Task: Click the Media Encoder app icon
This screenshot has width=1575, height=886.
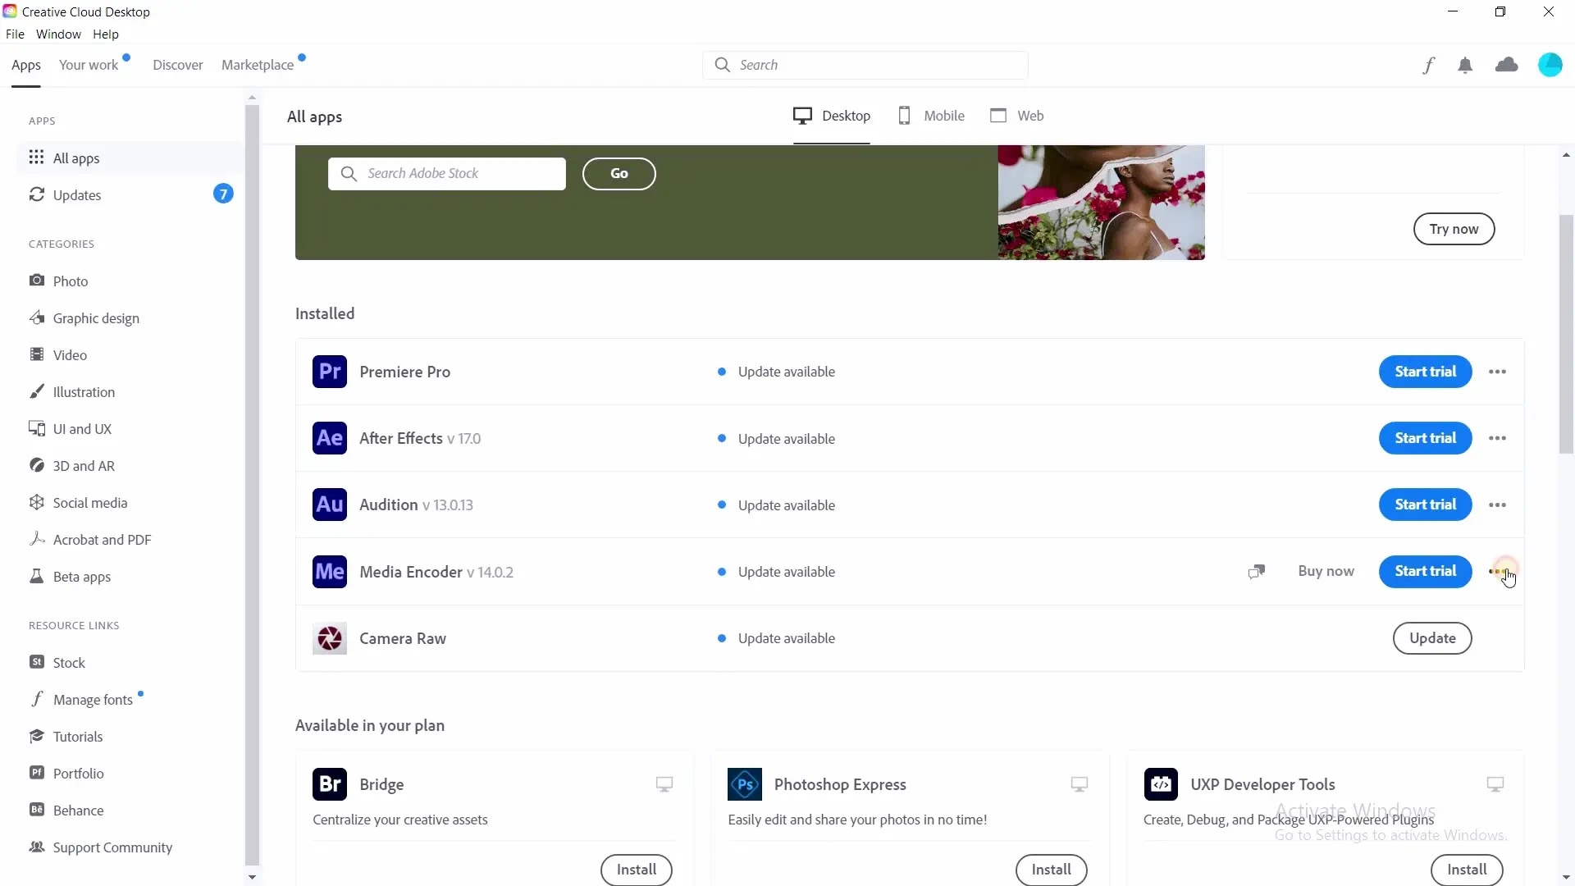Action: 330,572
